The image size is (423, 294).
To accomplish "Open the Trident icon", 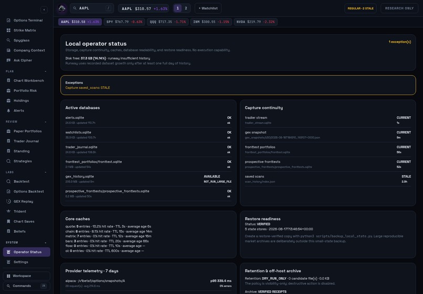I will [8, 212].
